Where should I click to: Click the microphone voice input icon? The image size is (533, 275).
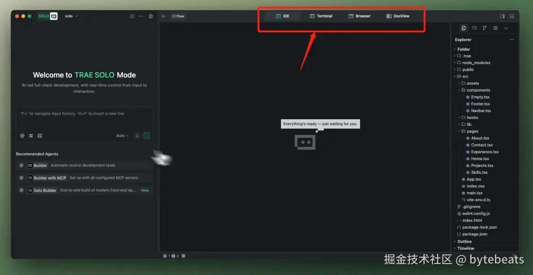tap(137, 135)
